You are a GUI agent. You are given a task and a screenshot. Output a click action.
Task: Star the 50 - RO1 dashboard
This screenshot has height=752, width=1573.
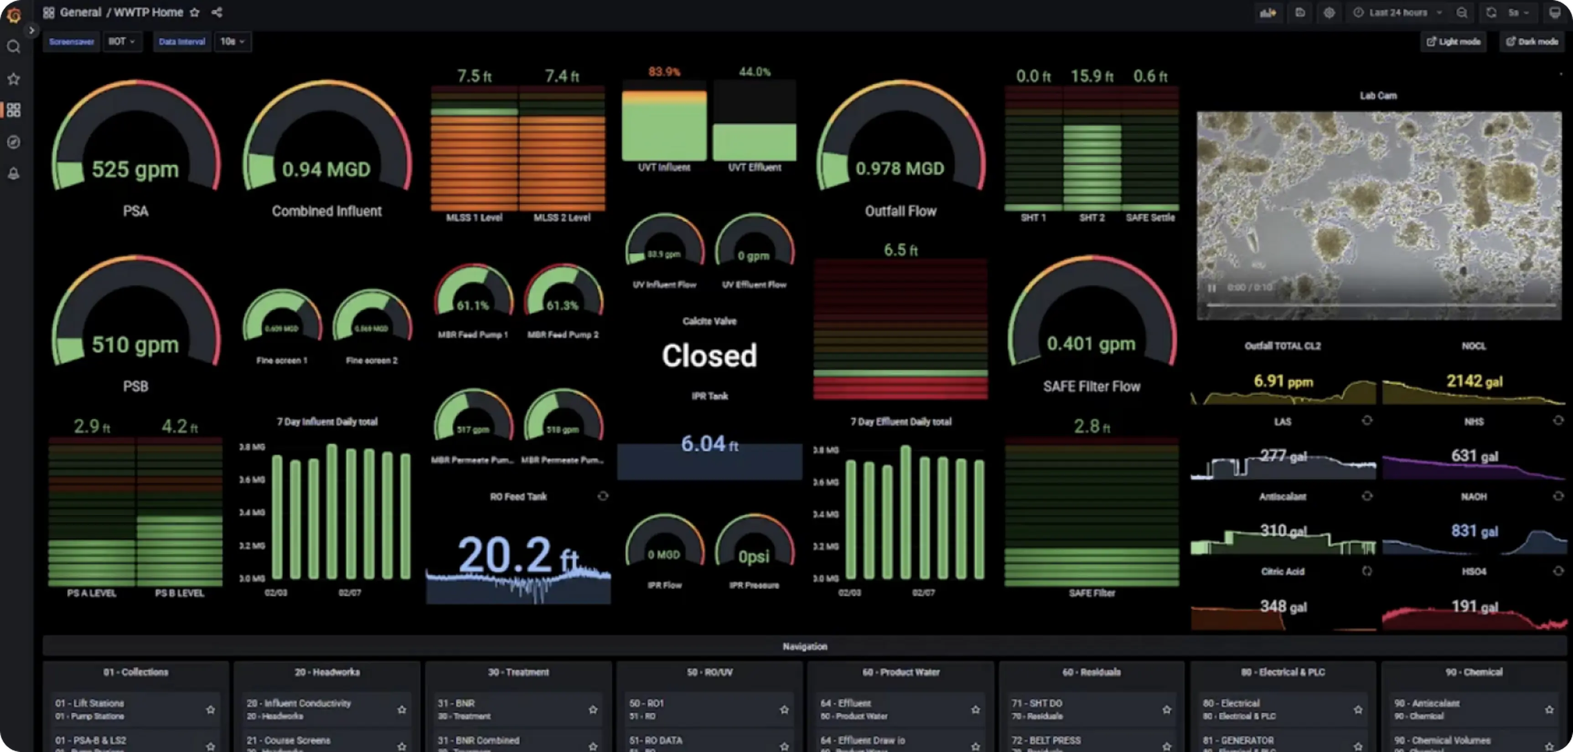coord(784,709)
